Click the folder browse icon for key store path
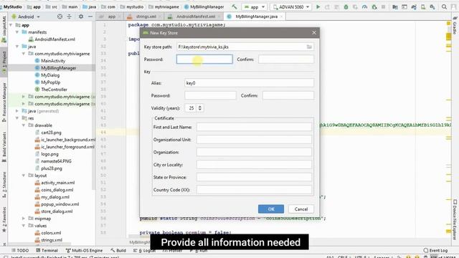This screenshot has height=258, width=459. click(309, 47)
